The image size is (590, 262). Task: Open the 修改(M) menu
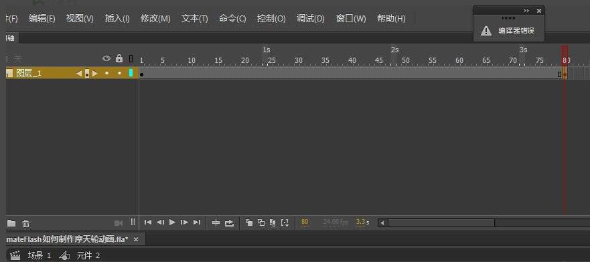coord(155,19)
